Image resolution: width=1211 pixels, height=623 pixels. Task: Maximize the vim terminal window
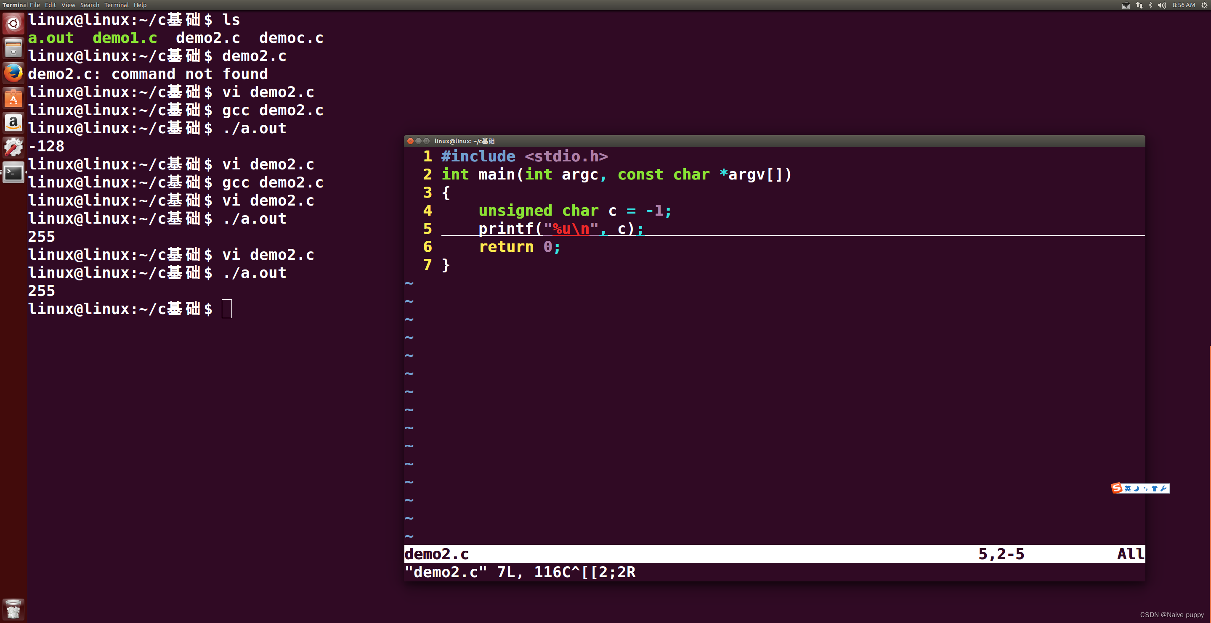[x=426, y=141]
